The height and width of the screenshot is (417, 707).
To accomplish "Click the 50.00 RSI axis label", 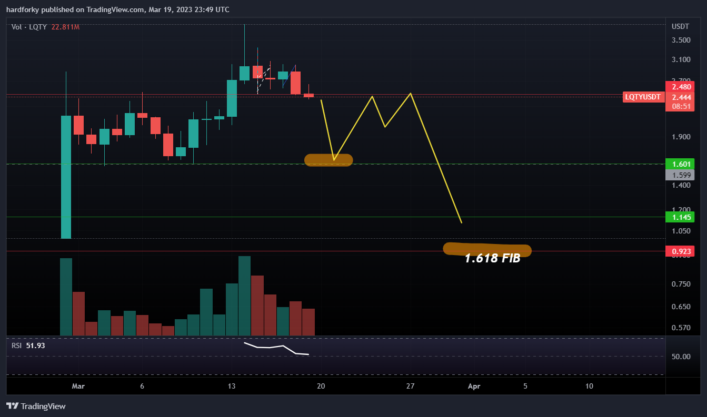I will click(681, 357).
